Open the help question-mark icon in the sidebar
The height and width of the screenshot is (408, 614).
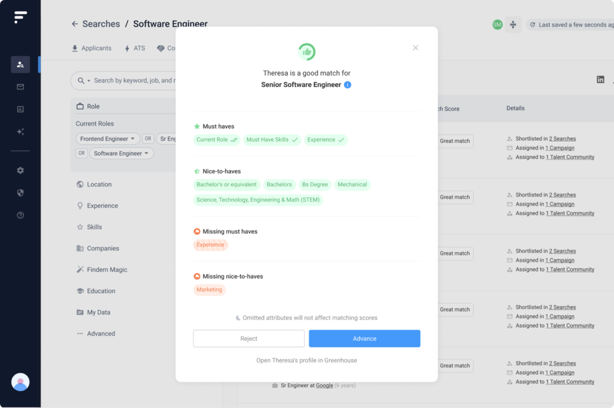(x=20, y=215)
